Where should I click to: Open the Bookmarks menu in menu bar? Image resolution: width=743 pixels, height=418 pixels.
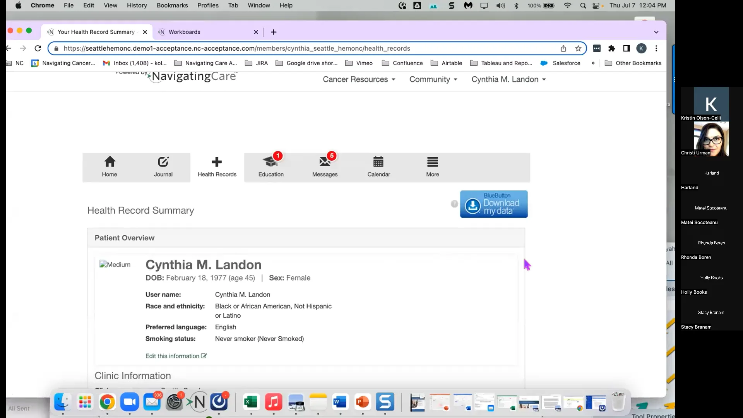(x=172, y=5)
